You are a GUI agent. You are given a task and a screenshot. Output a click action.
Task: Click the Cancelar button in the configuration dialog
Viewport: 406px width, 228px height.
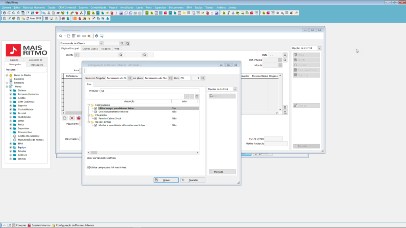[x=193, y=180]
